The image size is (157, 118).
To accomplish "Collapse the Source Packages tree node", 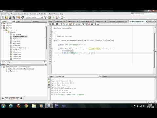I will click(x=4, y=30).
